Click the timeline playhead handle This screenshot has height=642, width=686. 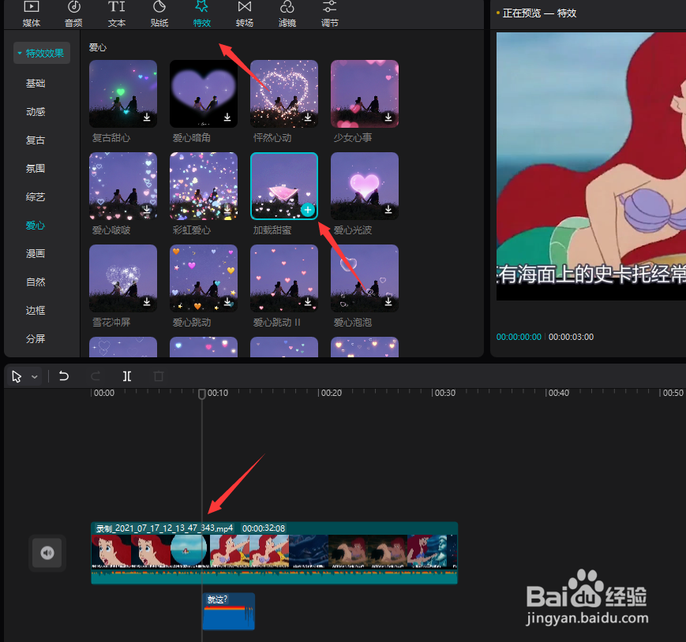click(201, 394)
